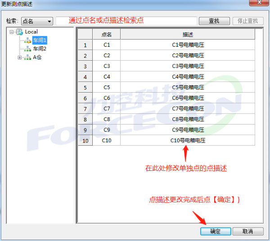This screenshot has height=241, width=270.
Task: Cancel with the 取消 button
Action: 248,232
